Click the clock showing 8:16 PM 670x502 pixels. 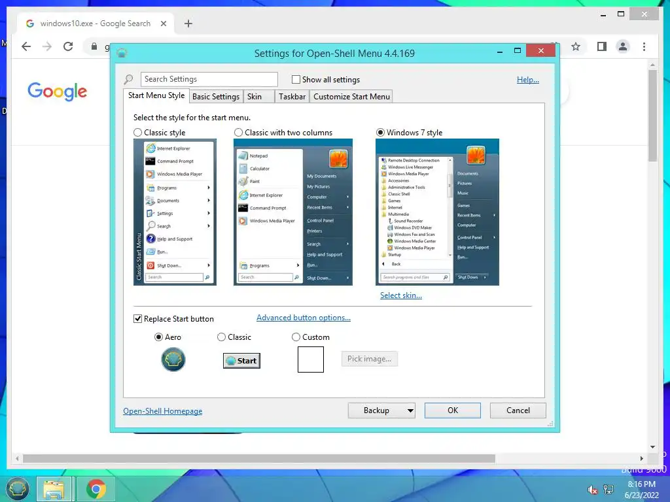tap(641, 484)
